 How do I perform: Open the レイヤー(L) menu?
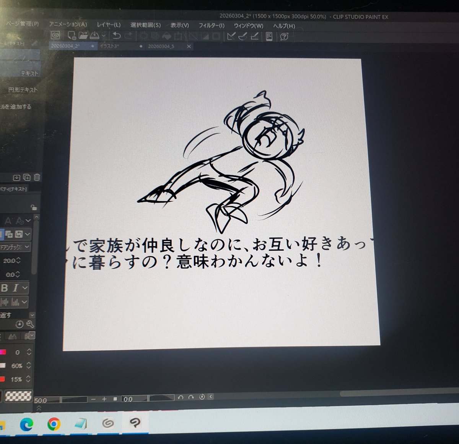pyautogui.click(x=109, y=25)
